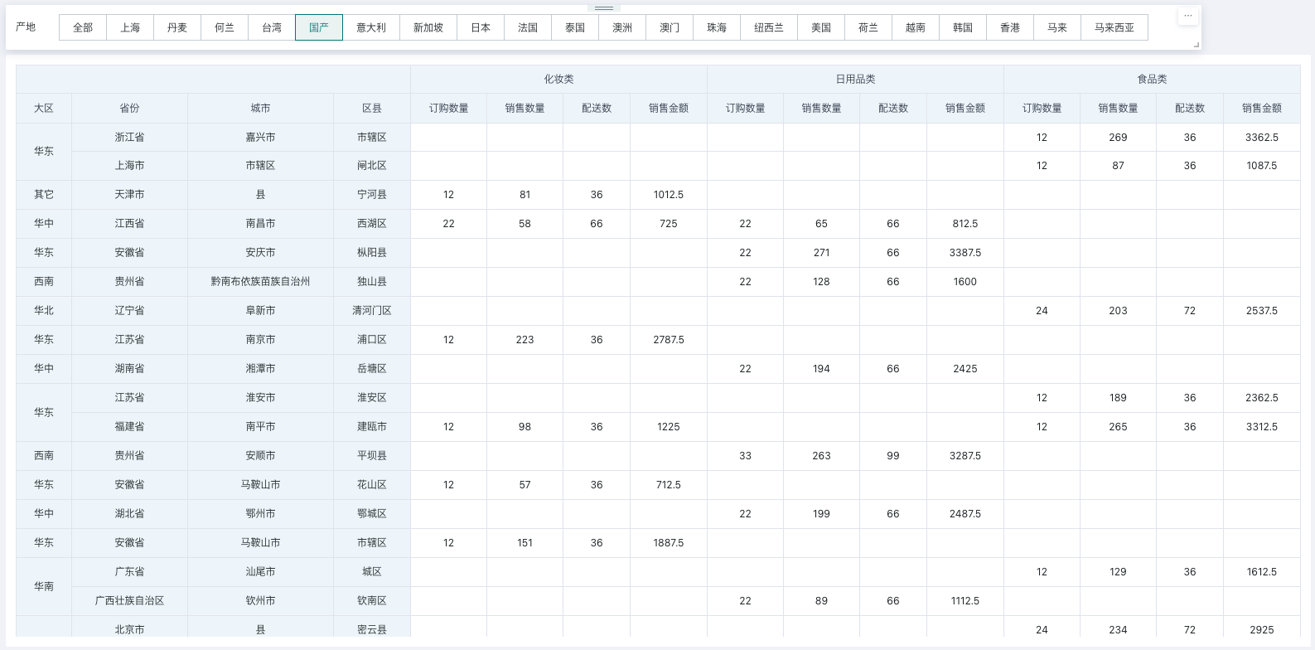Click the 嘉兴市 city cell

[x=260, y=138]
